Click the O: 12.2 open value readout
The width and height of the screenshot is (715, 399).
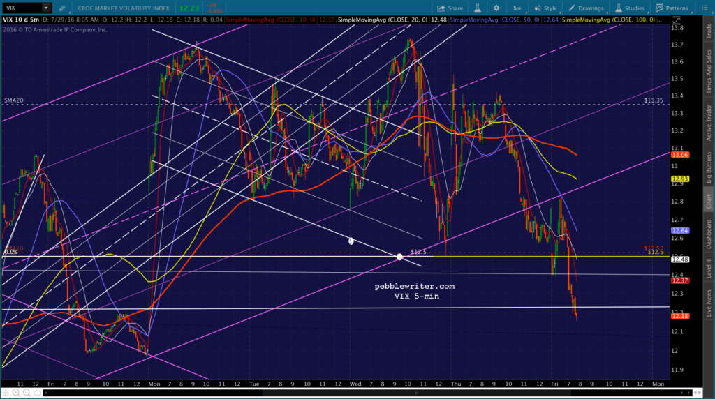[112, 20]
